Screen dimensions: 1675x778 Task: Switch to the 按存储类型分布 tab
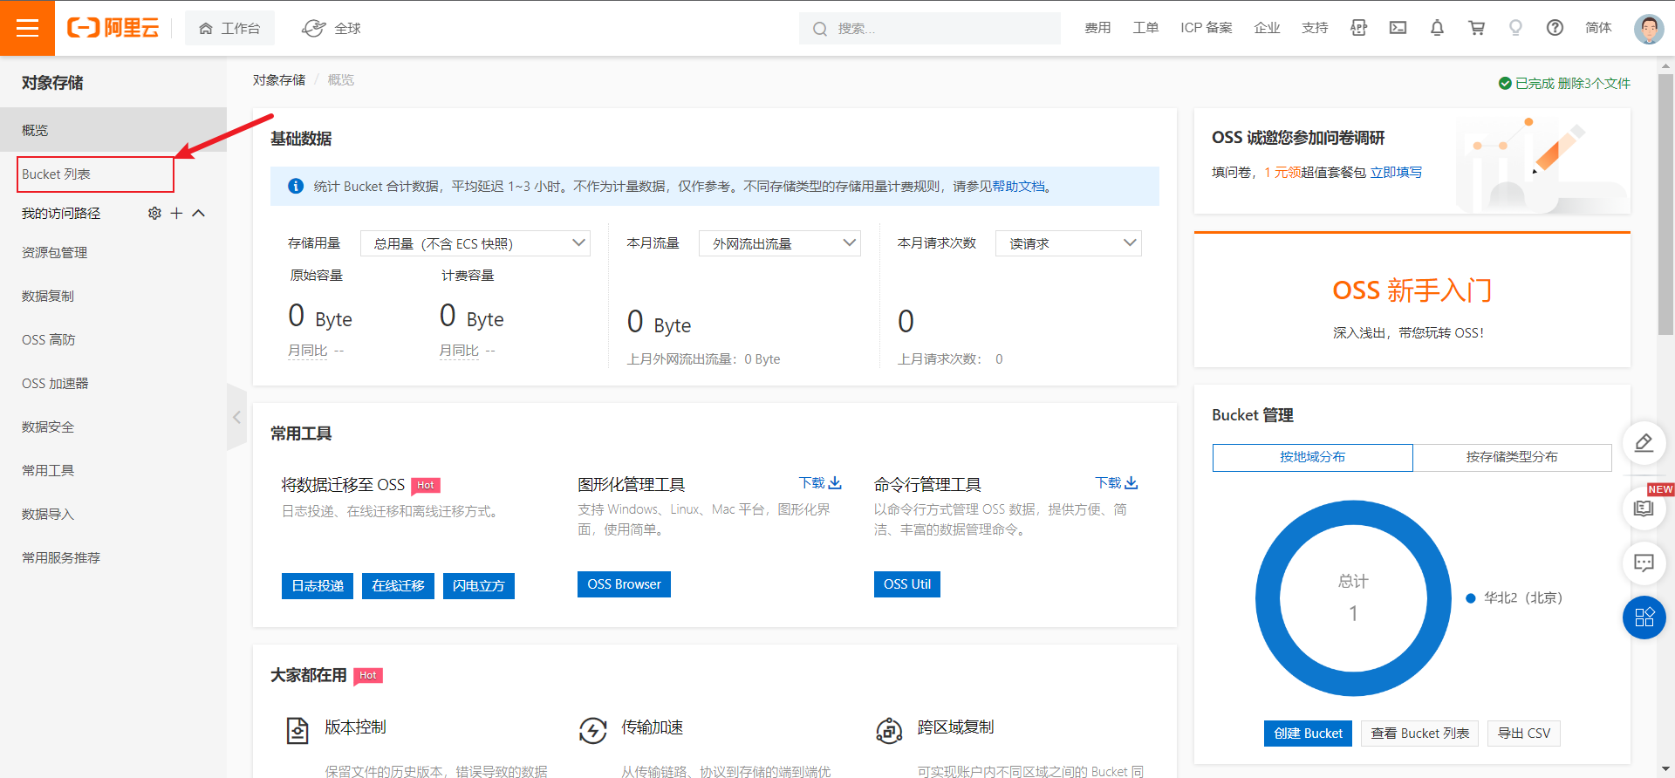(1512, 457)
